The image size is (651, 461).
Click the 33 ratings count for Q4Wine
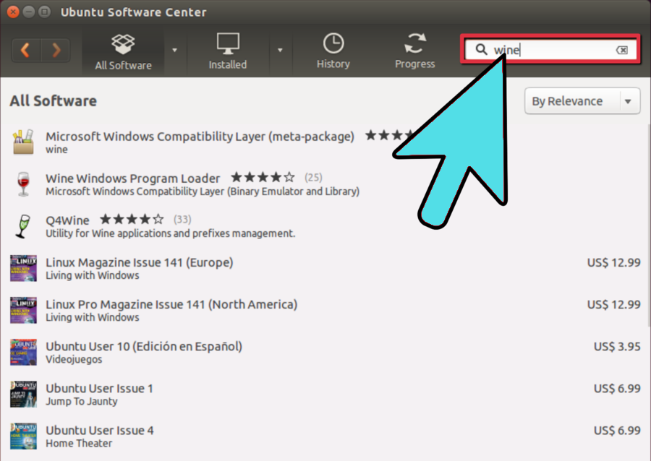182,220
